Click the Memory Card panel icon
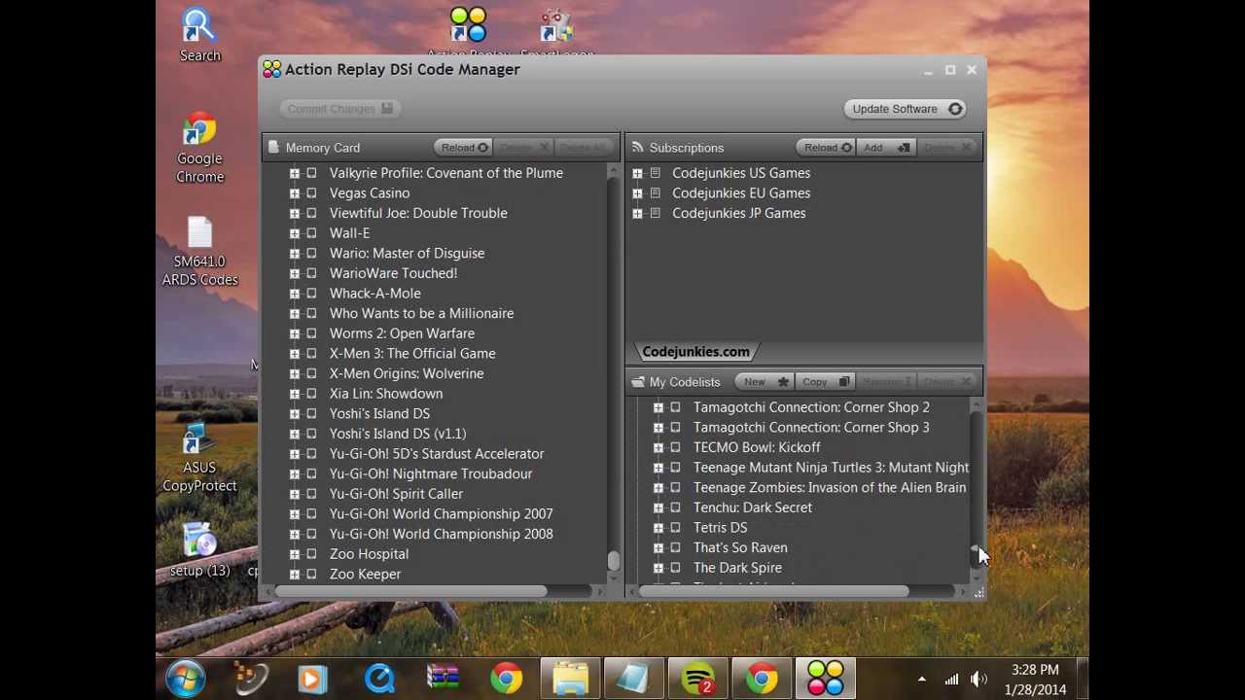1245x700 pixels. click(x=273, y=148)
